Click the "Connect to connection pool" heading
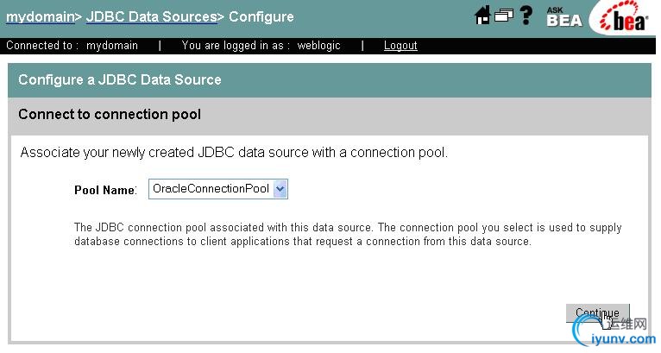This screenshot has height=353, width=661. [110, 114]
